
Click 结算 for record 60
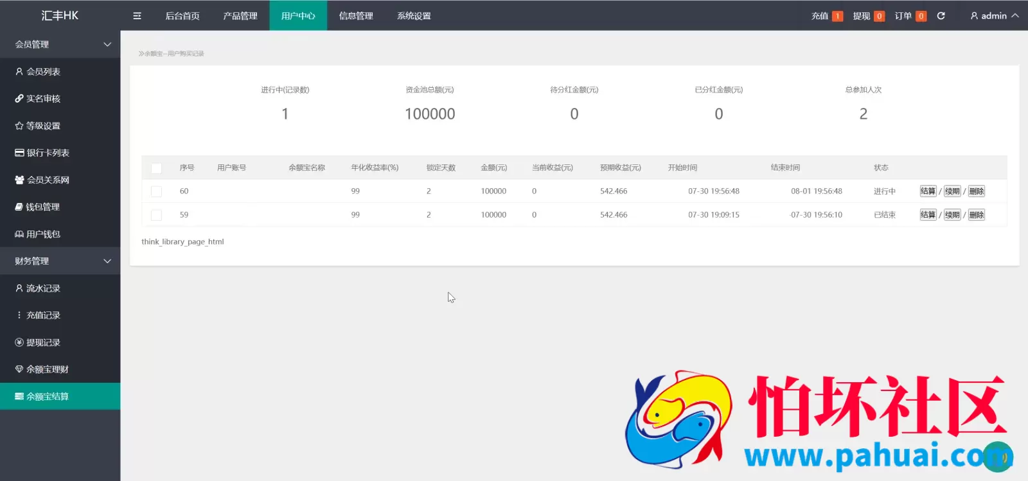click(928, 191)
